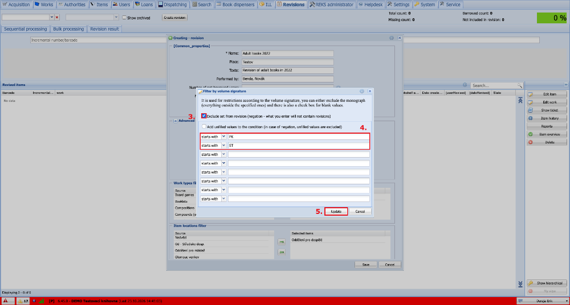Click Cancel in the Filter by volume signature dialog
The height and width of the screenshot is (305, 570).
click(360, 211)
